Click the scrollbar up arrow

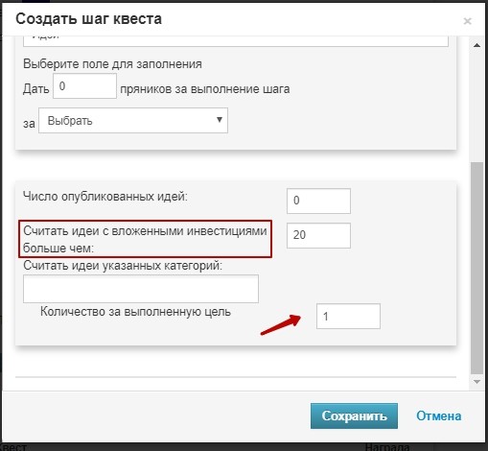pos(476,45)
